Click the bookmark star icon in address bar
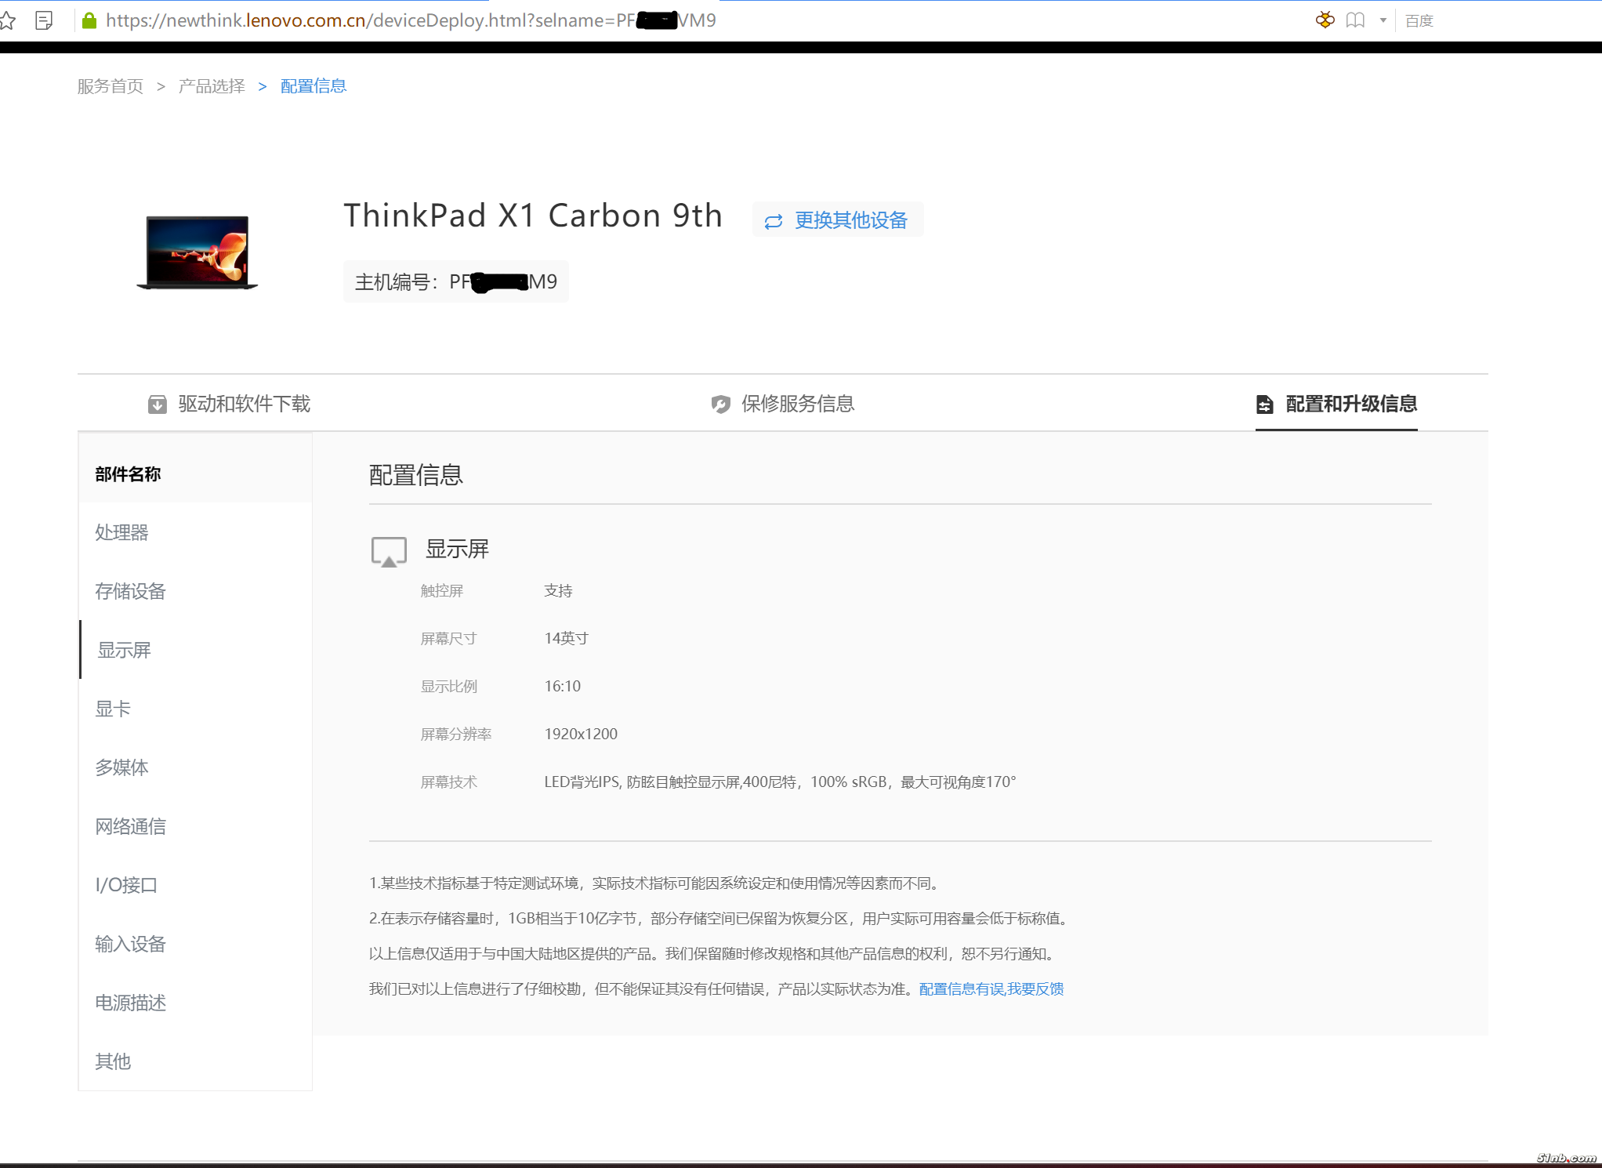 tap(7, 20)
